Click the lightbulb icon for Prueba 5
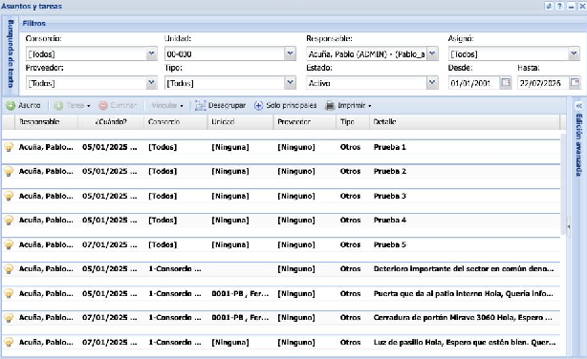Screen dimensions: 587x359 [x=9, y=244]
